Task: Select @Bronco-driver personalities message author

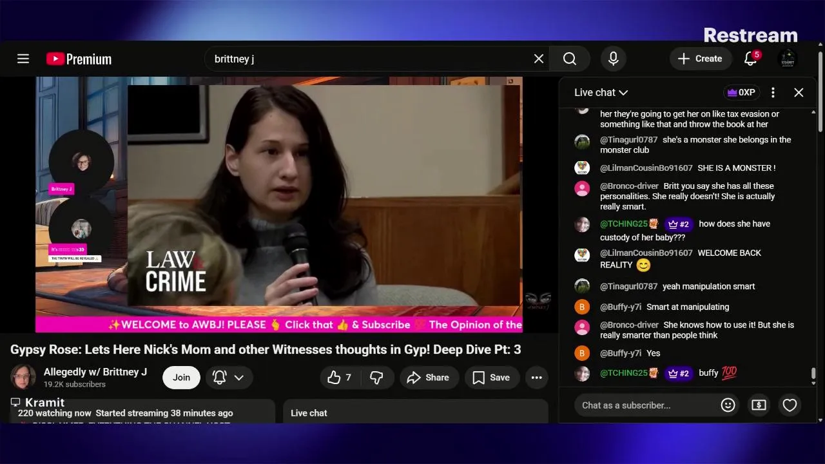Action: point(629,186)
